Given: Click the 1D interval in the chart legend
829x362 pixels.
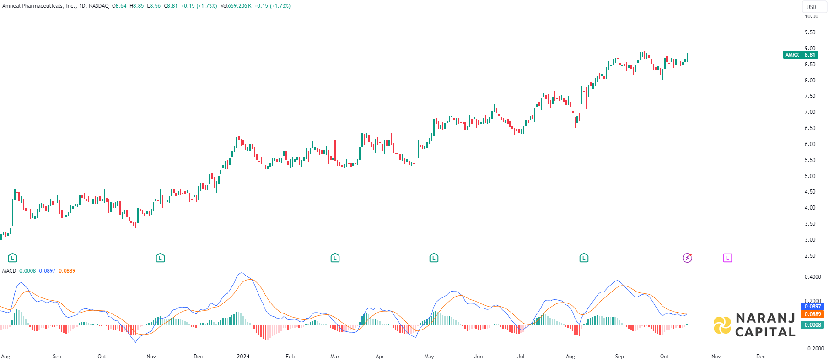Looking at the screenshot, I should (82, 6).
